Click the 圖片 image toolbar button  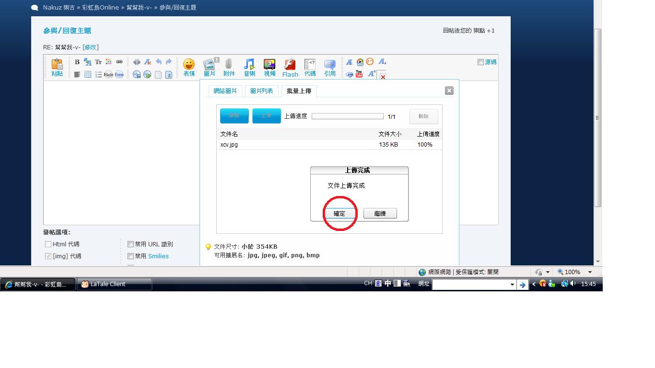[x=210, y=68]
